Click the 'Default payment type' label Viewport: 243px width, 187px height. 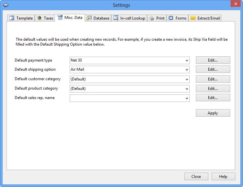click(x=33, y=60)
